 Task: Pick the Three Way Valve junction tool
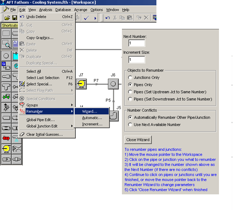click(x=17, y=149)
